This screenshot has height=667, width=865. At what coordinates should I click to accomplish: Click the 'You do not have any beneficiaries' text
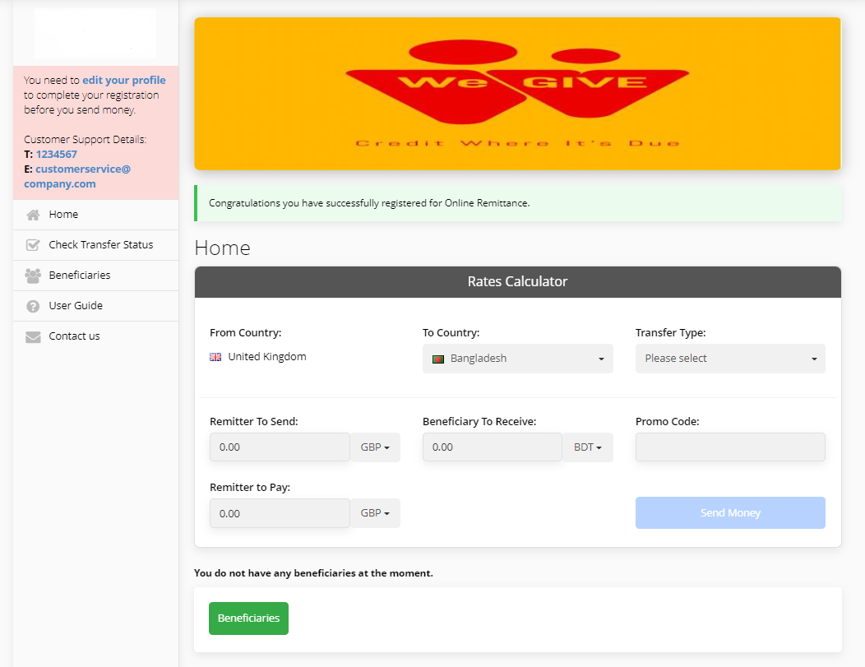point(313,573)
